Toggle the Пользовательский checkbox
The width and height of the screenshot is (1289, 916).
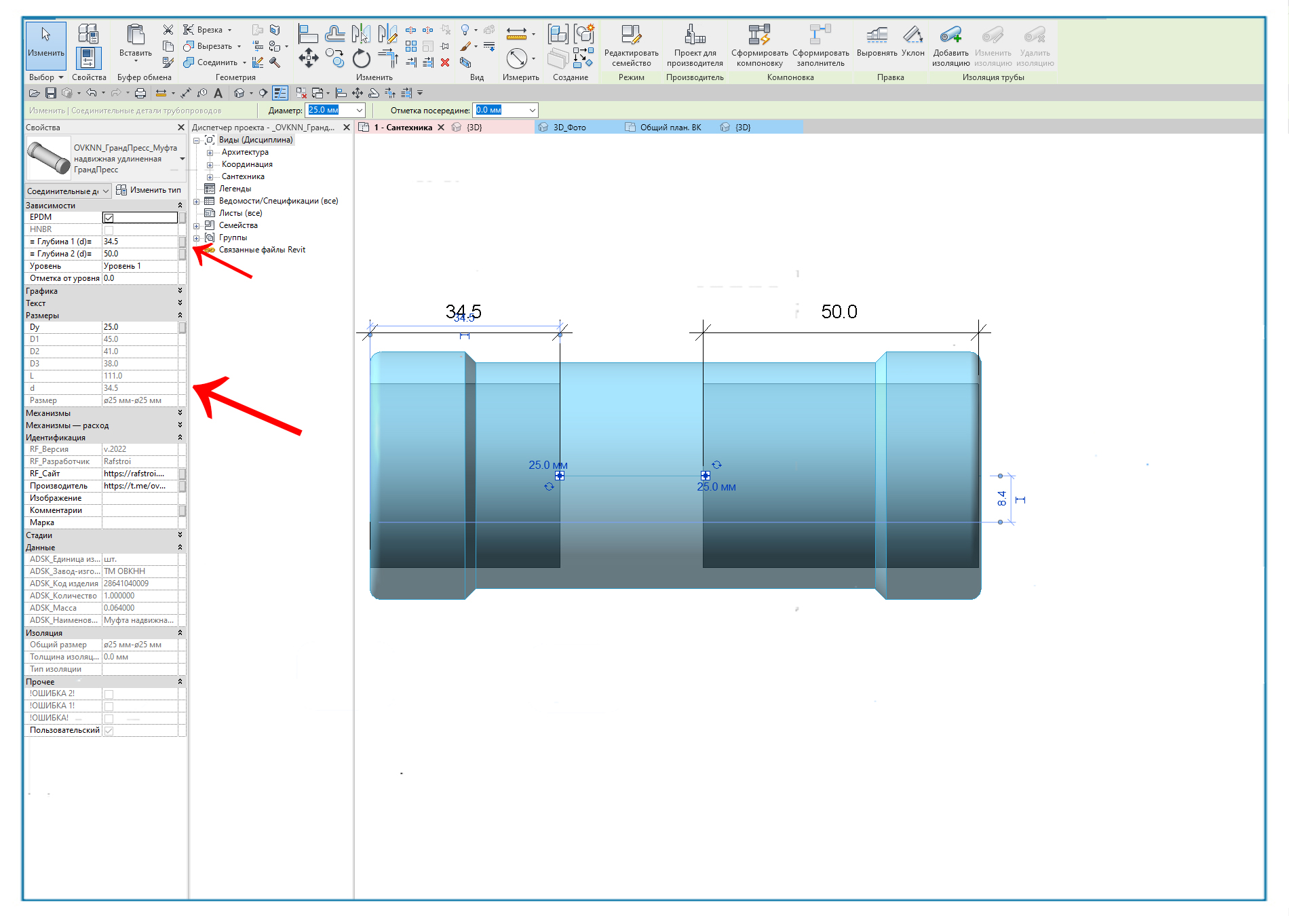tap(109, 731)
